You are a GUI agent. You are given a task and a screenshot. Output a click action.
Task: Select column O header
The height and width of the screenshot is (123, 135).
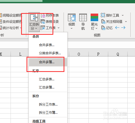pos(79,54)
